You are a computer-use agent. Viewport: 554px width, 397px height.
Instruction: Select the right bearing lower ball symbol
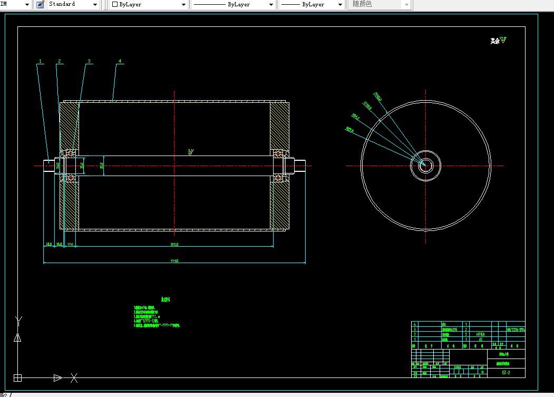(278, 178)
